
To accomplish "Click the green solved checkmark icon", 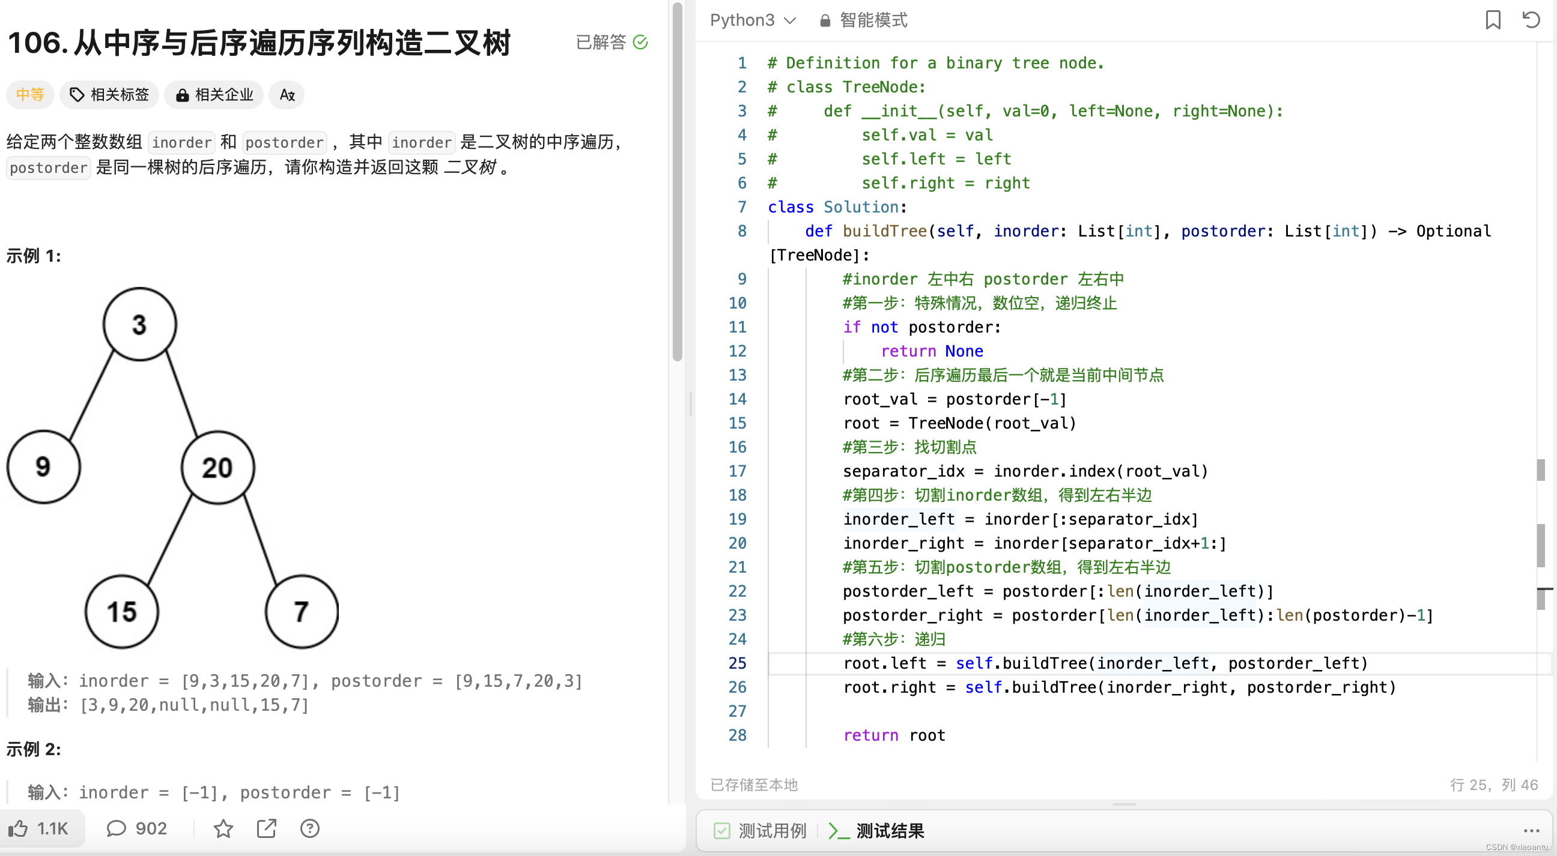I will pos(640,41).
